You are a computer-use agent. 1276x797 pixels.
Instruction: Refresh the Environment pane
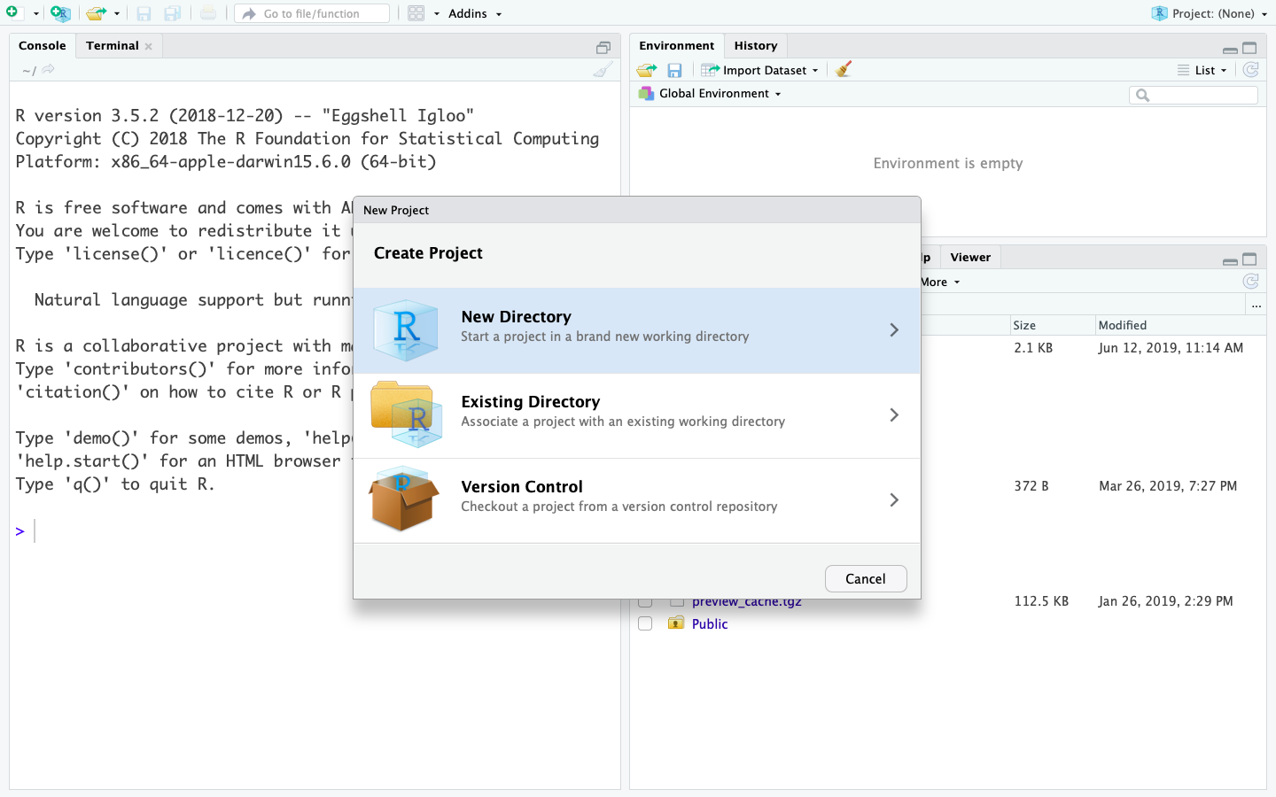1251,69
